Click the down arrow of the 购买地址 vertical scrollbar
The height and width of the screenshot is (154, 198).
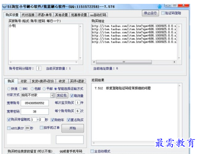[x=179, y=58]
